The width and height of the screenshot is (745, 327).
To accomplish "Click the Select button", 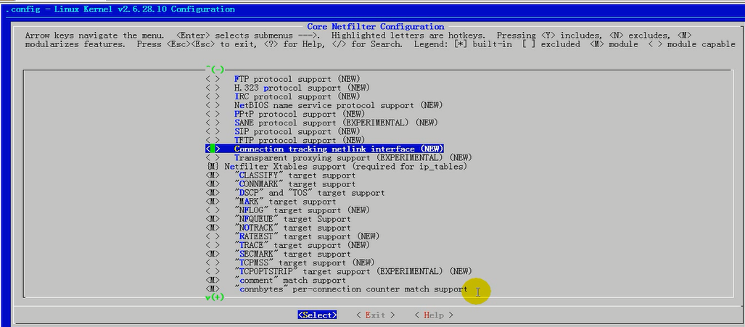I will pyautogui.click(x=318, y=315).
